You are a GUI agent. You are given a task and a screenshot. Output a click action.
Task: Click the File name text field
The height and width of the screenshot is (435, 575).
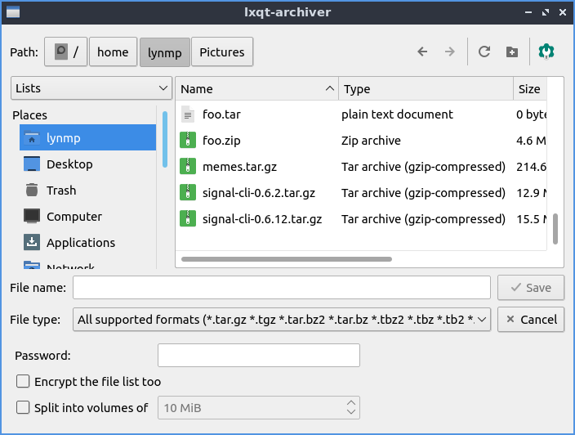click(x=281, y=288)
